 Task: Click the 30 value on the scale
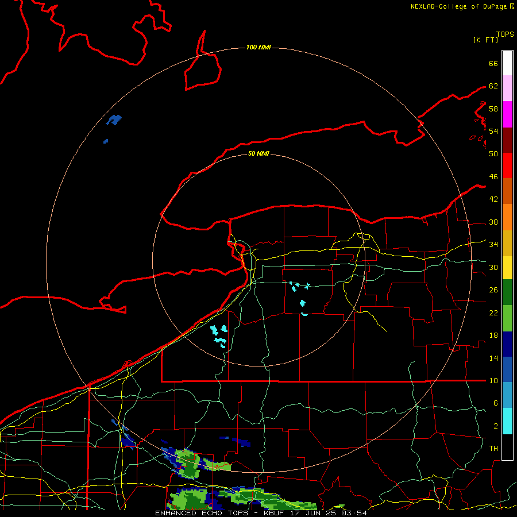pos(493,267)
